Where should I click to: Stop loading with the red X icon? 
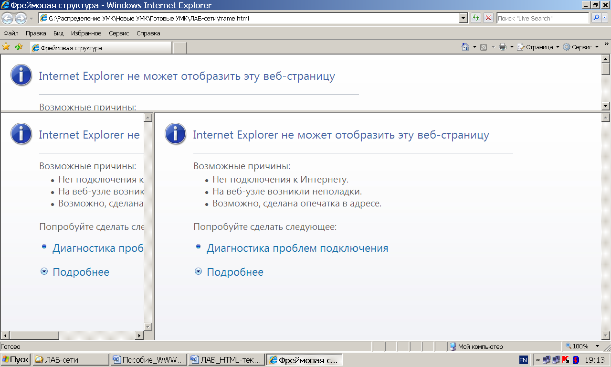(x=488, y=18)
